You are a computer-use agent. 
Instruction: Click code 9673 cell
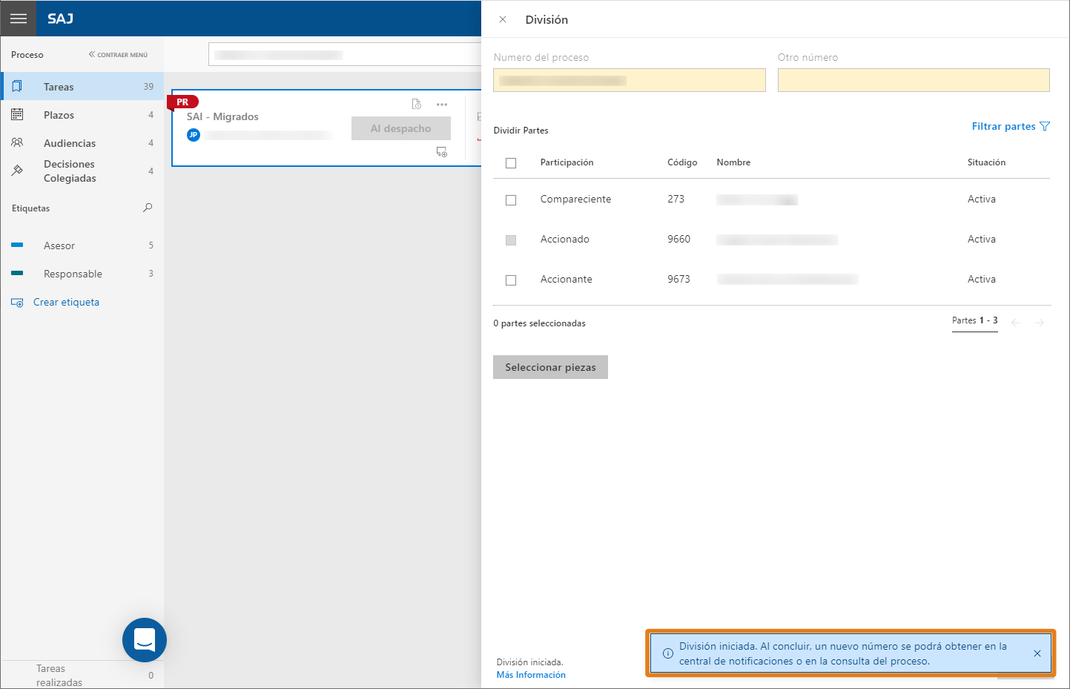[x=678, y=279]
